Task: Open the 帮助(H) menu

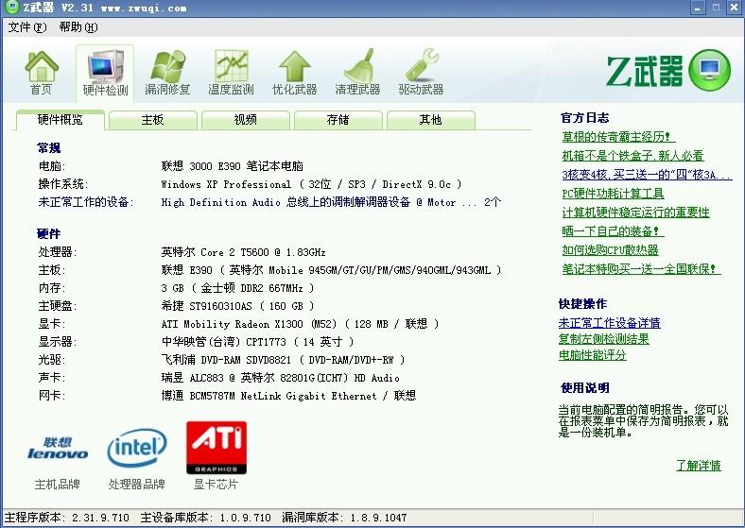Action: (x=78, y=27)
